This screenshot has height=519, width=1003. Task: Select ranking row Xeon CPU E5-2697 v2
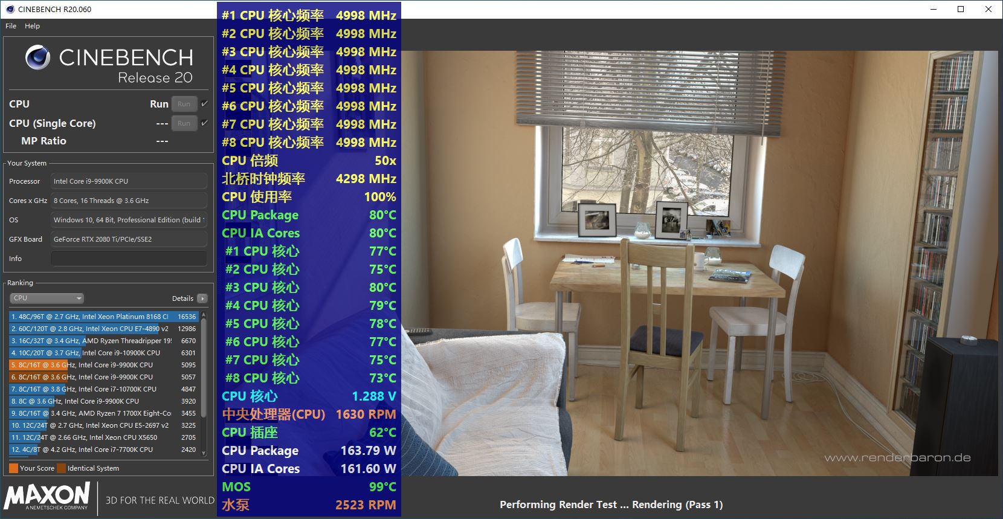point(103,425)
